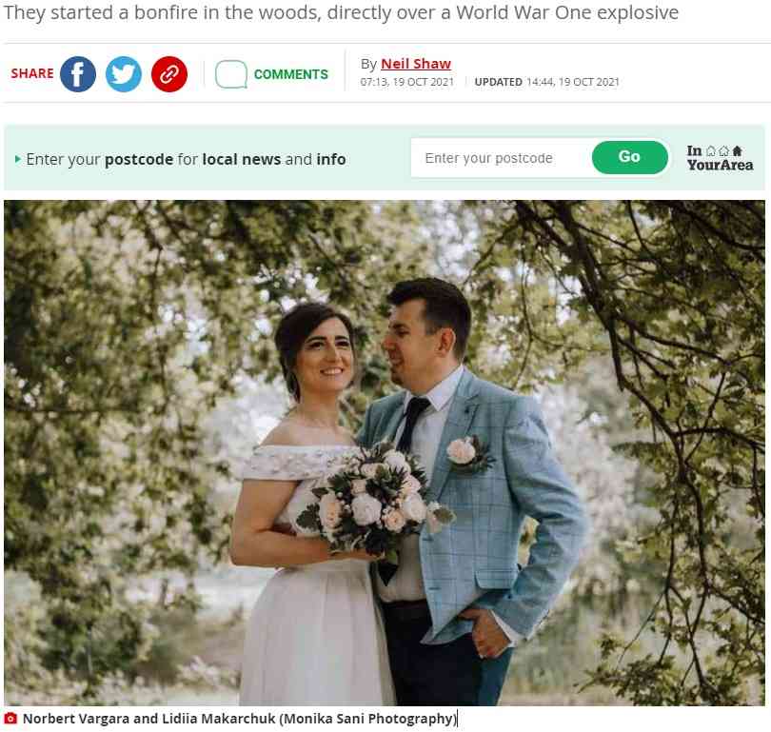Share article on Twitter
The height and width of the screenshot is (732, 771).
(124, 74)
